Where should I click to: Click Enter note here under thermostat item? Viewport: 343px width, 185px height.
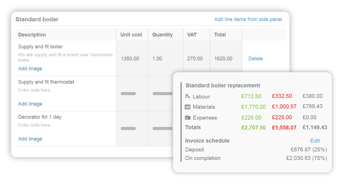tap(36, 90)
